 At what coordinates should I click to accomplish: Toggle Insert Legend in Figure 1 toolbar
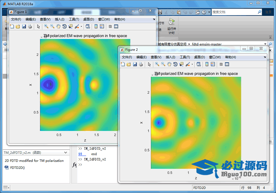102,27
